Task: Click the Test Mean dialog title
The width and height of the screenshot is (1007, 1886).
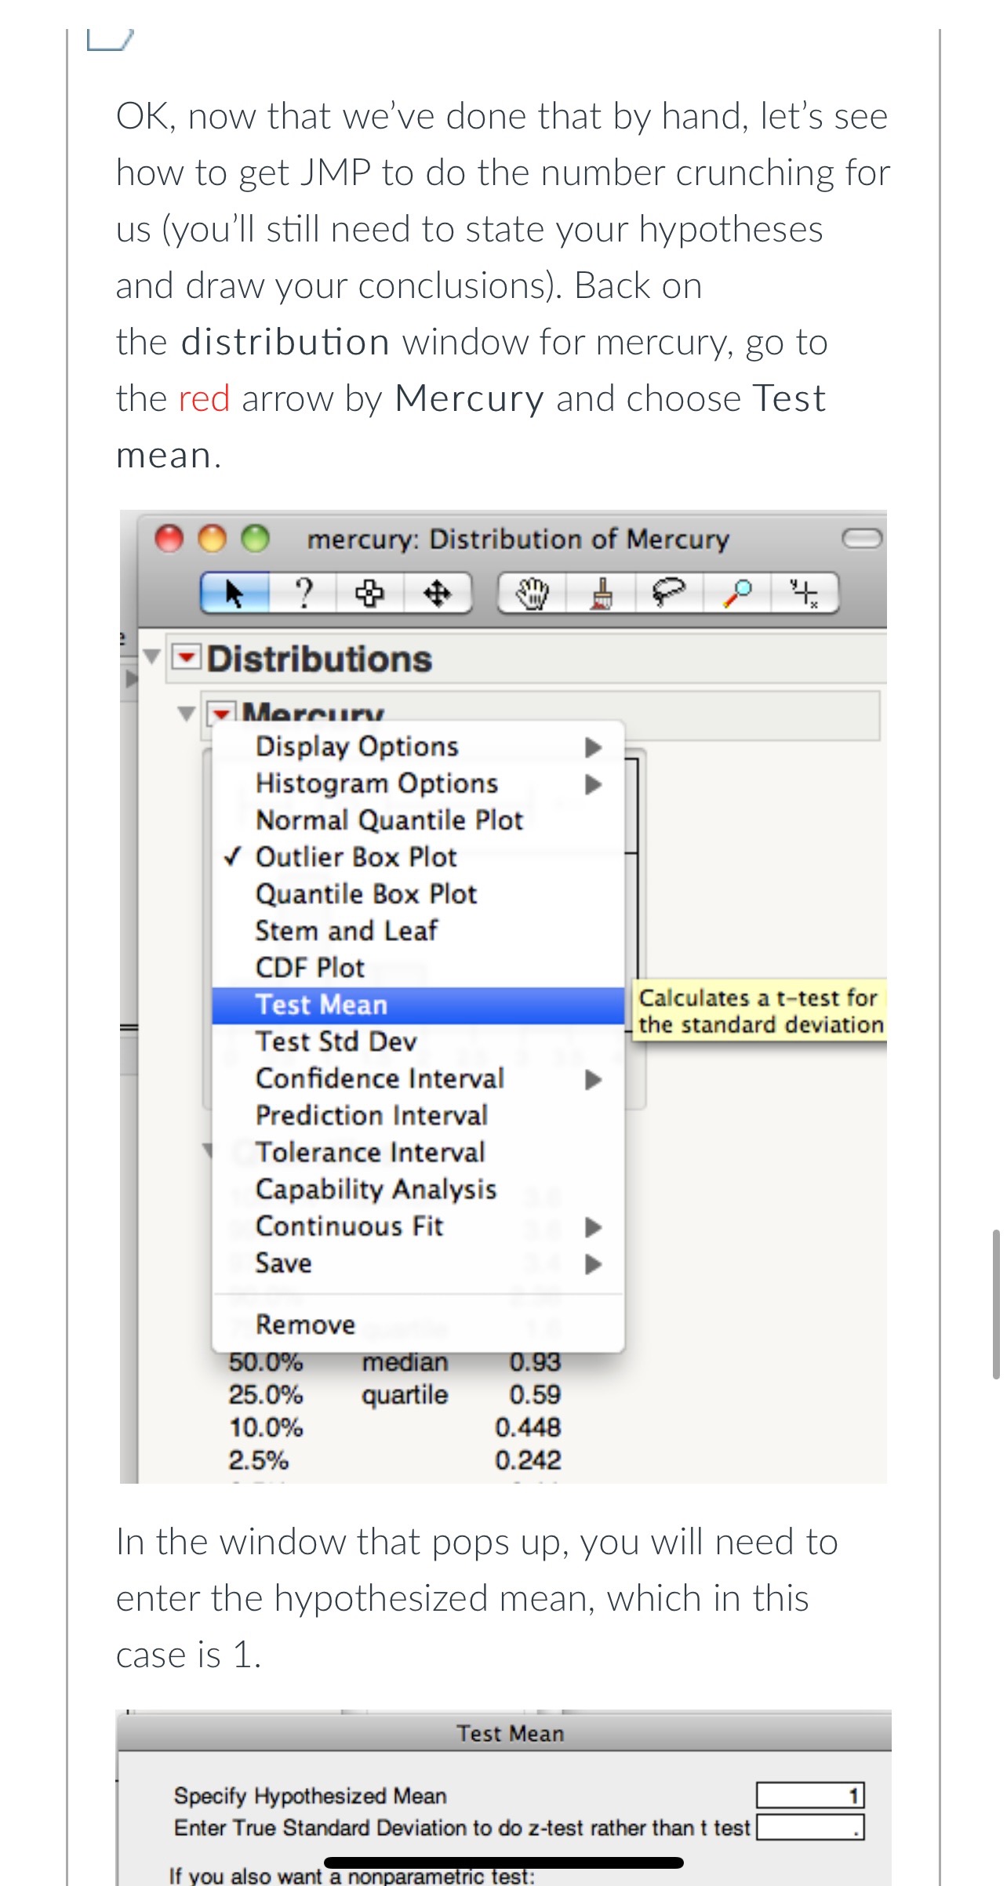Action: [x=511, y=1734]
